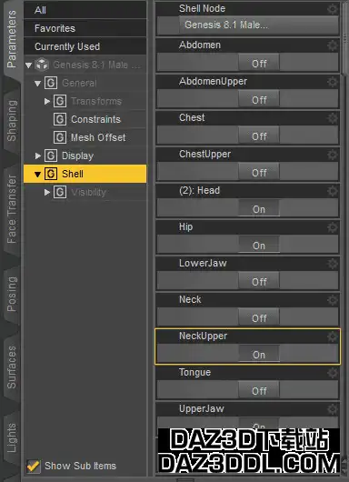The height and width of the screenshot is (482, 349).
Task: Click the G icon beside Constraints
Action: [60, 119]
